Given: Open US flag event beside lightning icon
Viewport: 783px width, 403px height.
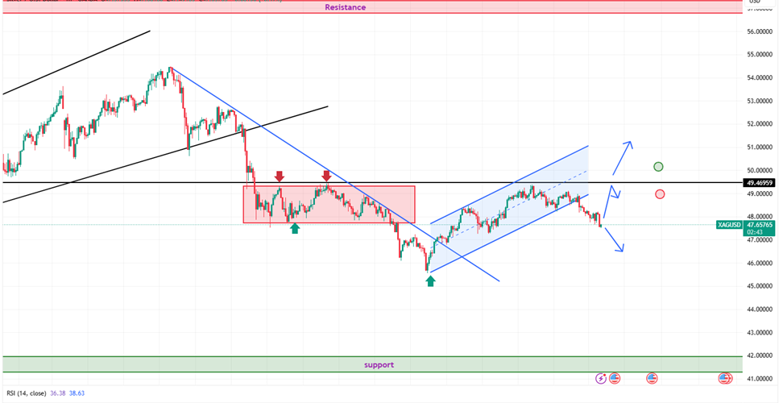Looking at the screenshot, I should (615, 378).
